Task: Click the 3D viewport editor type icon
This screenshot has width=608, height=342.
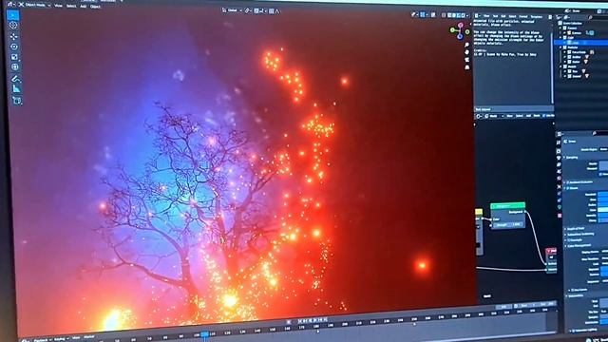Action: (x=10, y=4)
